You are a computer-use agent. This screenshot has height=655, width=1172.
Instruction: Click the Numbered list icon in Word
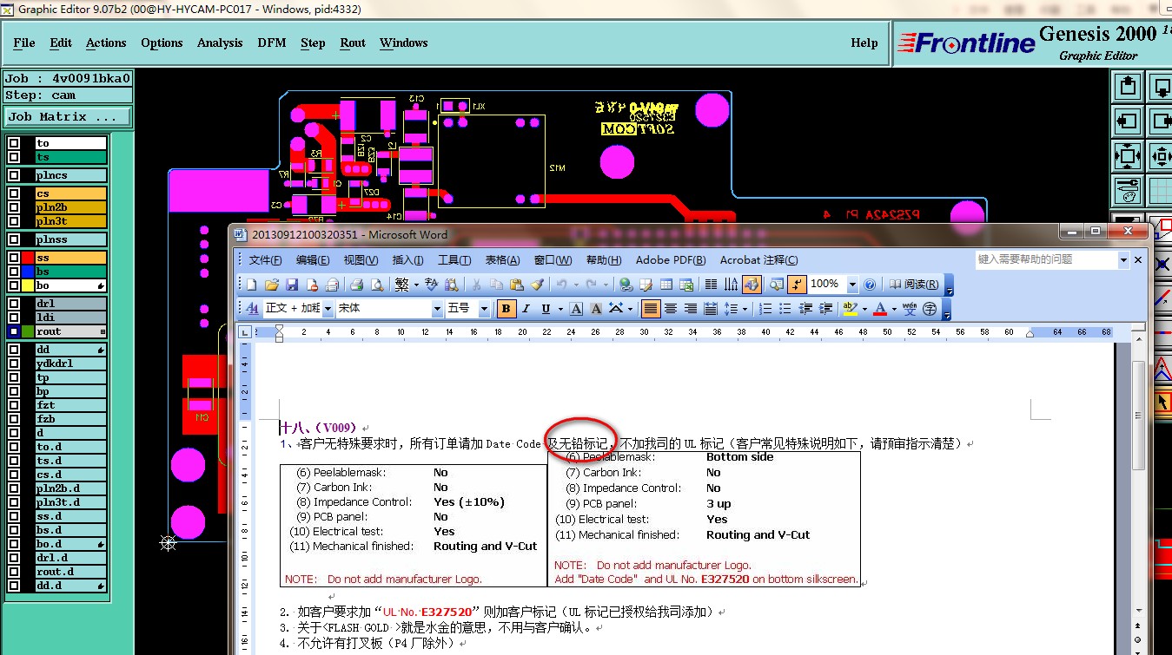[764, 308]
